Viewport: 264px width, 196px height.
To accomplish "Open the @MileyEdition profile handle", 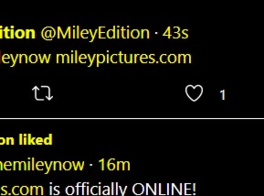I will tap(95, 33).
